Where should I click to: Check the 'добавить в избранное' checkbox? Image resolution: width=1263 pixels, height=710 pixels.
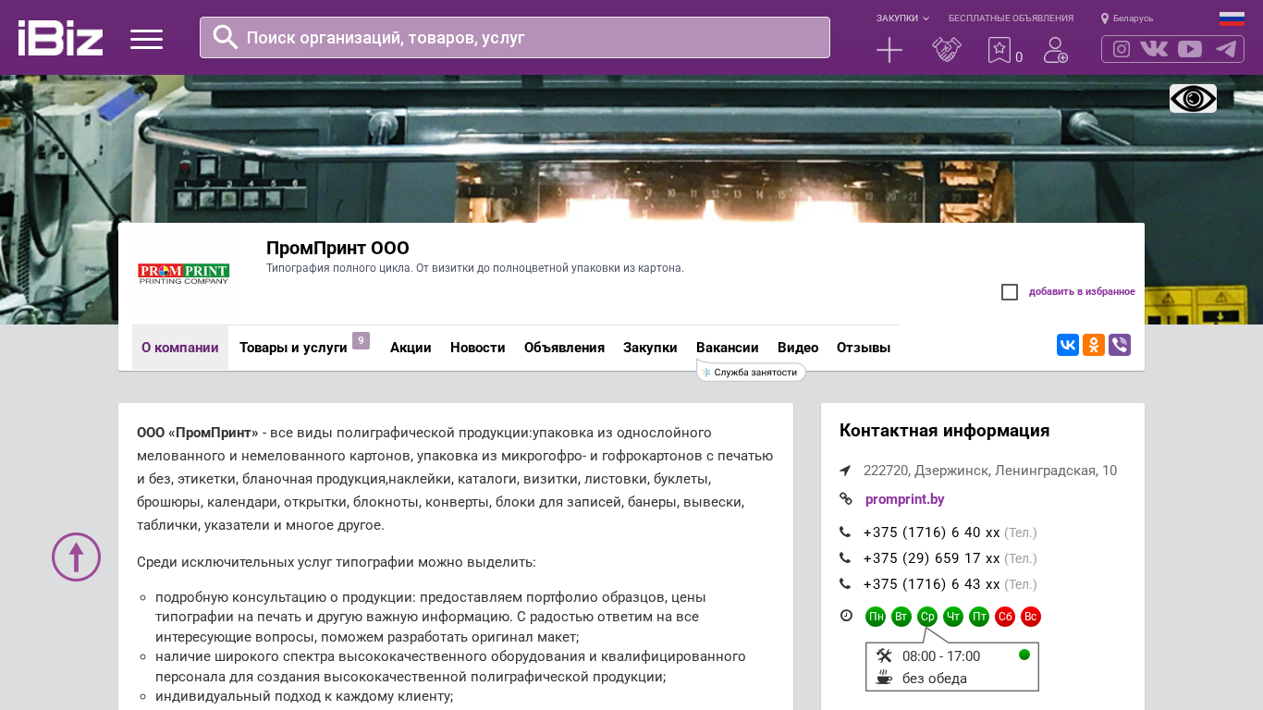1010,292
